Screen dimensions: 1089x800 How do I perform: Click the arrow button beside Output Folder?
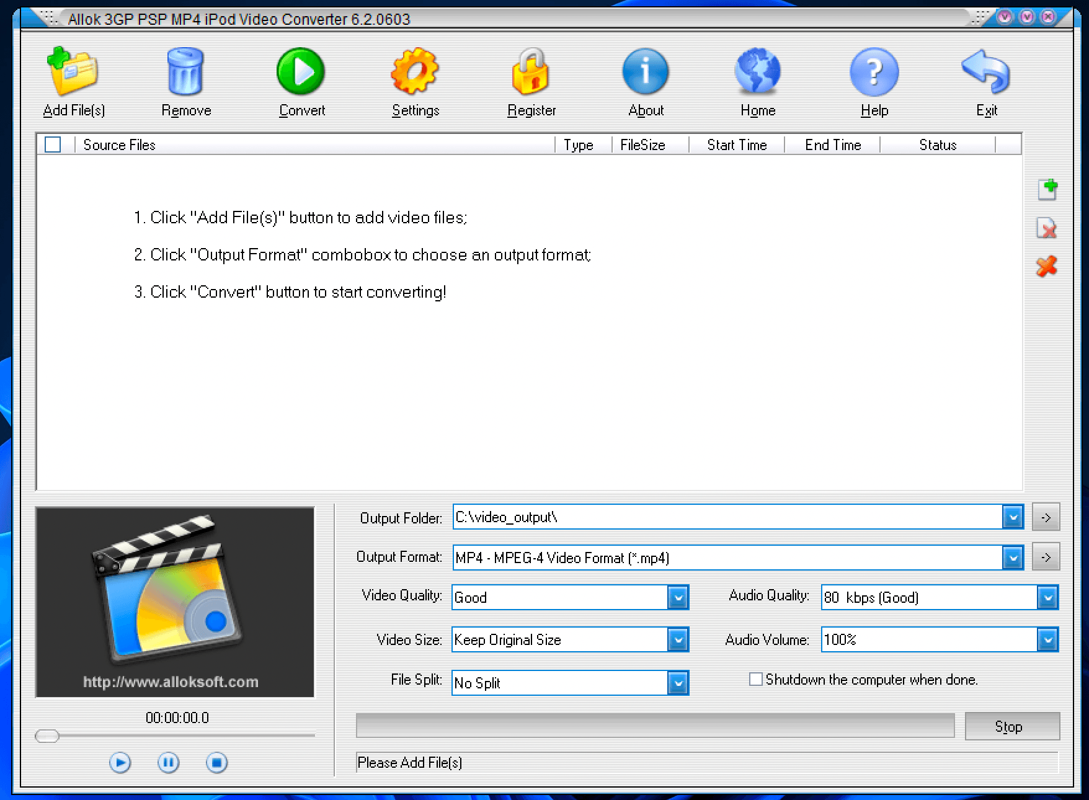coord(1046,517)
